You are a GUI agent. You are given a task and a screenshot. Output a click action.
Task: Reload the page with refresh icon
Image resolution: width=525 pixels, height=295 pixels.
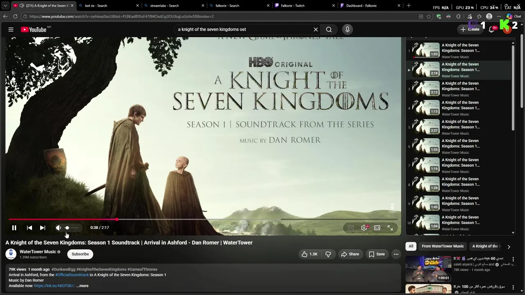(15, 16)
